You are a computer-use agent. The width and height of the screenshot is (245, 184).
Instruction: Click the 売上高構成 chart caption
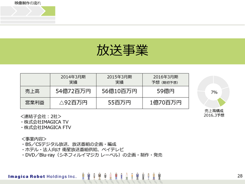coord(214,111)
